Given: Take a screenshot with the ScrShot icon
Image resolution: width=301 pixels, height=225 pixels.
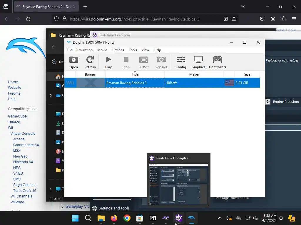Looking at the screenshot, I should tap(161, 62).
